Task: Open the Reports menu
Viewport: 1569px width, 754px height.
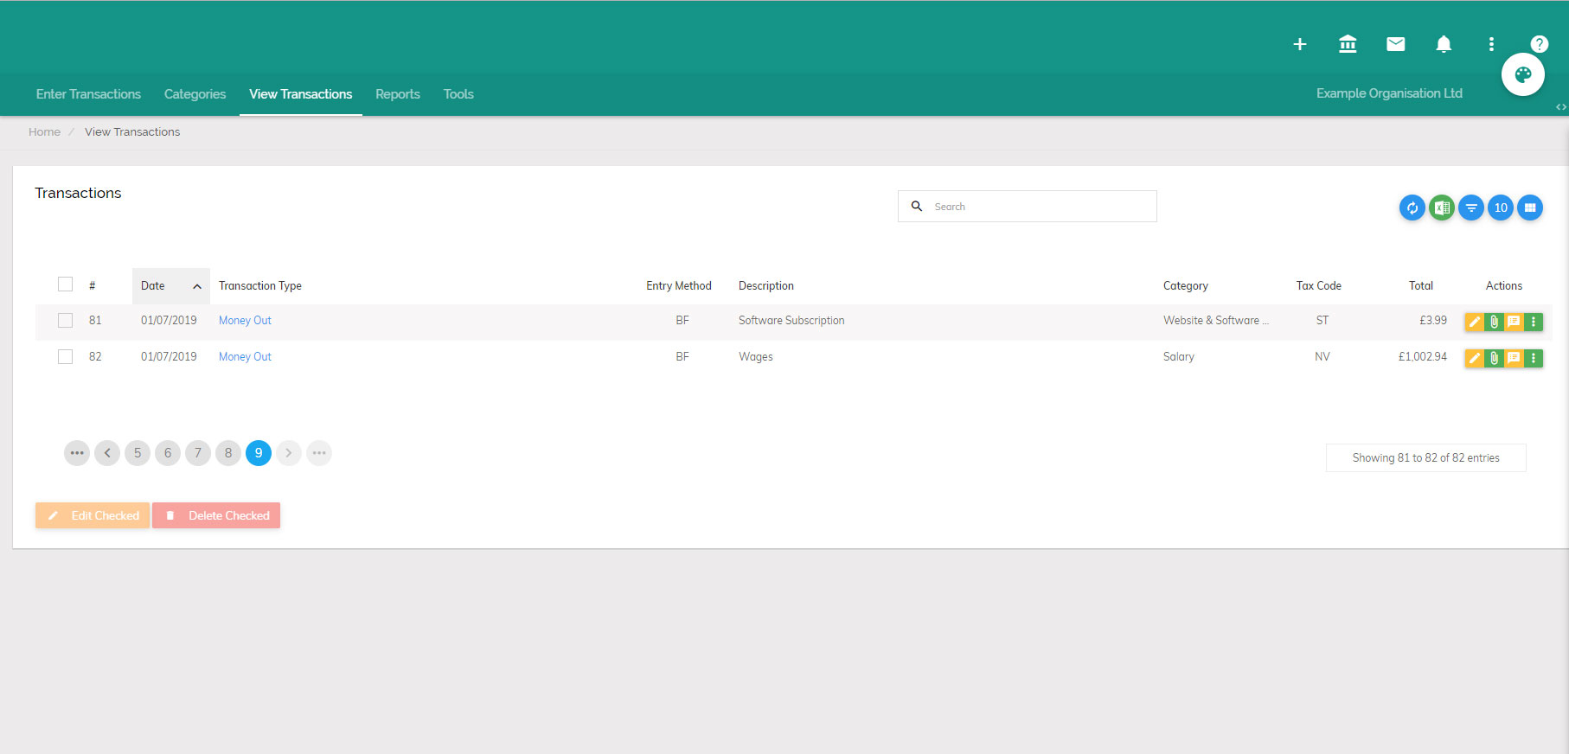Action: pyautogui.click(x=398, y=94)
